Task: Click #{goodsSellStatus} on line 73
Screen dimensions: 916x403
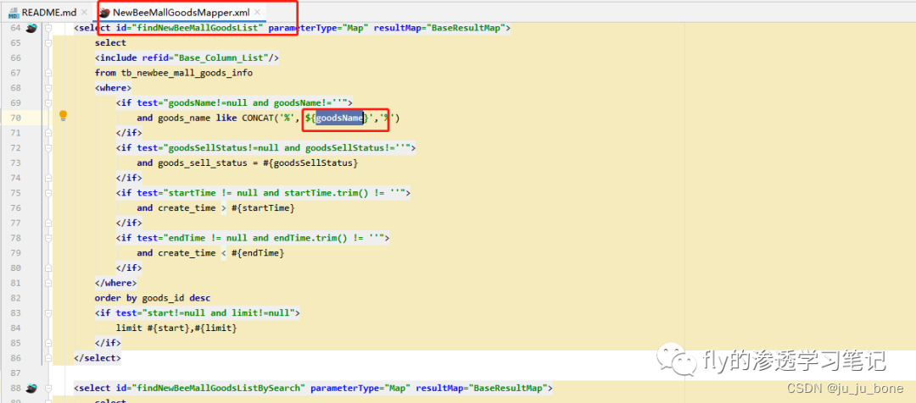Action: 310,163
